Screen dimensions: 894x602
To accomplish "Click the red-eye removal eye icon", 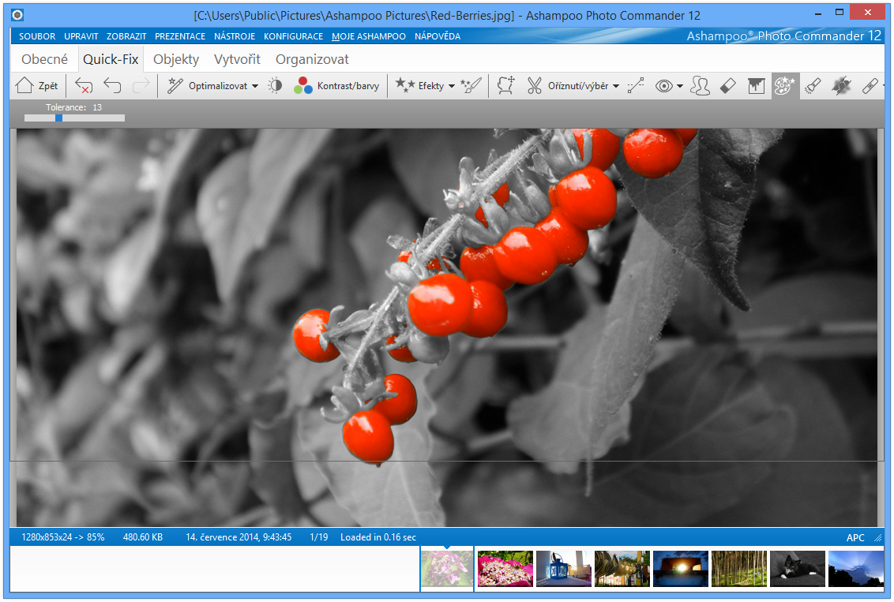I will 663,86.
